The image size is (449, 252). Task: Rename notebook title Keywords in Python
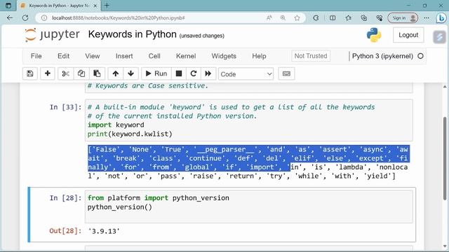(133, 34)
